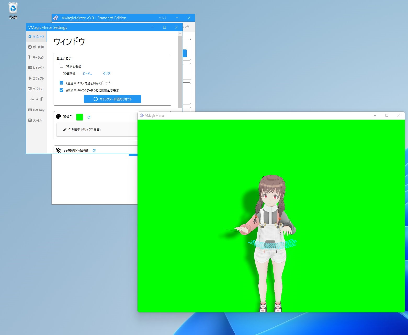Close the VMagicMirror Settings window

tap(177, 27)
